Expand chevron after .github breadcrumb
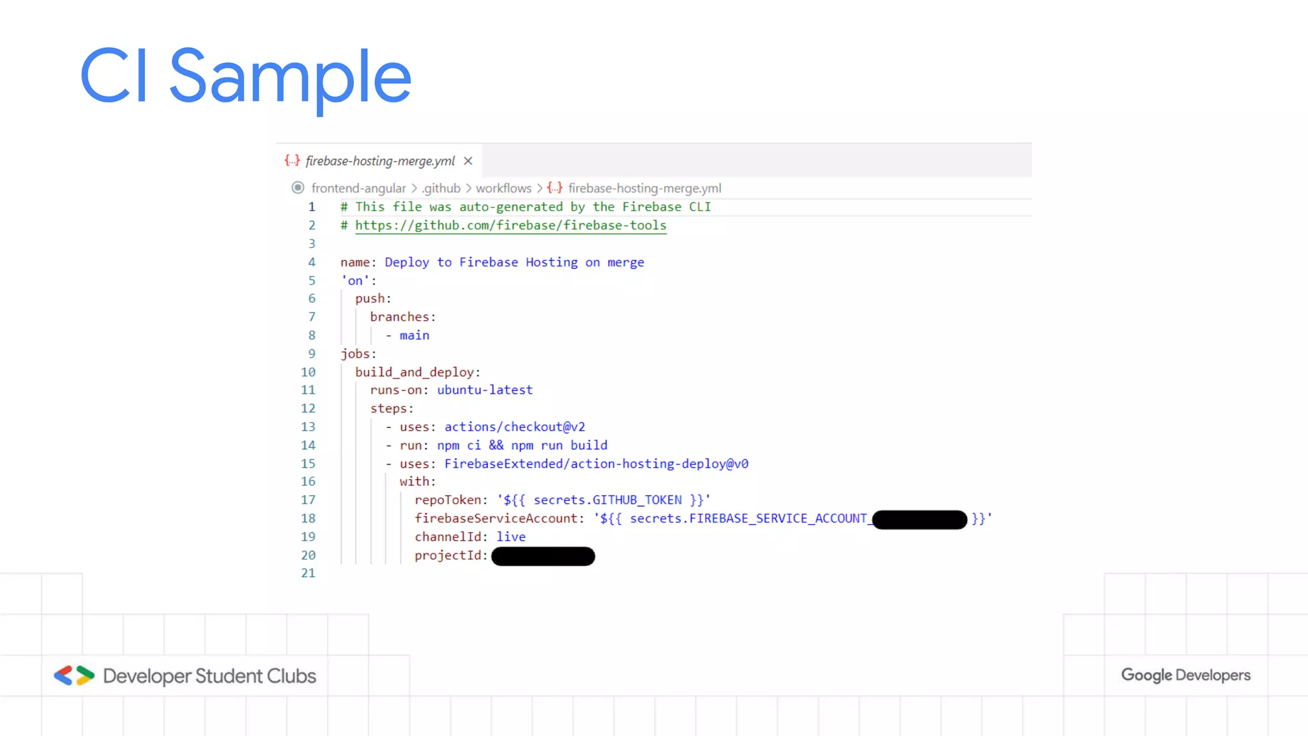1308x736 pixels. (x=468, y=188)
